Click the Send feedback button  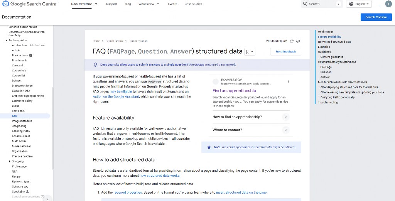(x=286, y=52)
